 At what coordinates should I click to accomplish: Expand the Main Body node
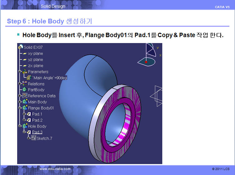20,102
